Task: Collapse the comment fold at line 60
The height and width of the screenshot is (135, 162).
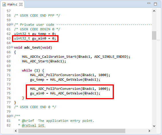Action: click(x=12, y=24)
